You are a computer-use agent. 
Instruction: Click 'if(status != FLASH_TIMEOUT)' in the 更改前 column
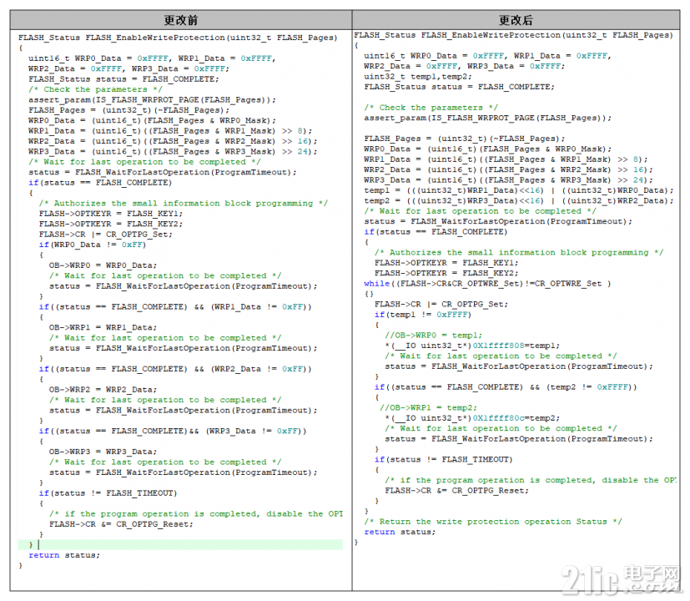pyautogui.click(x=108, y=493)
